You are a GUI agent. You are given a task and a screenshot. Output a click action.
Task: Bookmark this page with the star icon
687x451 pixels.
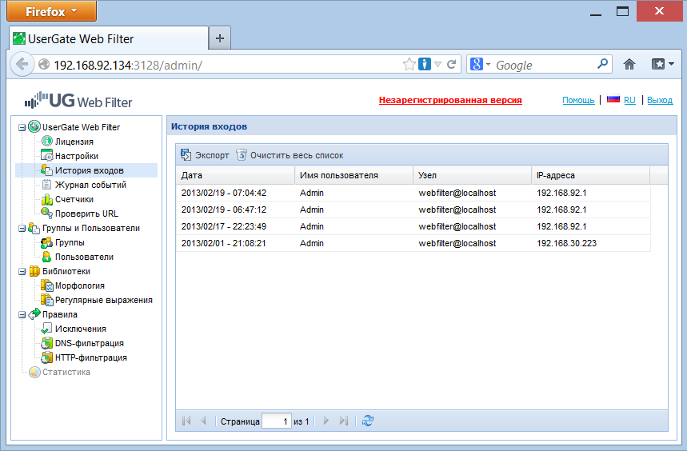click(409, 64)
